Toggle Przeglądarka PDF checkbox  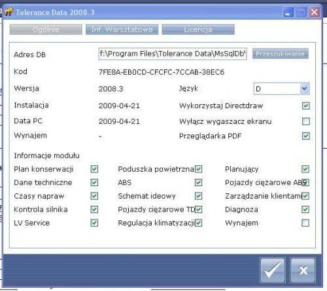[306, 136]
